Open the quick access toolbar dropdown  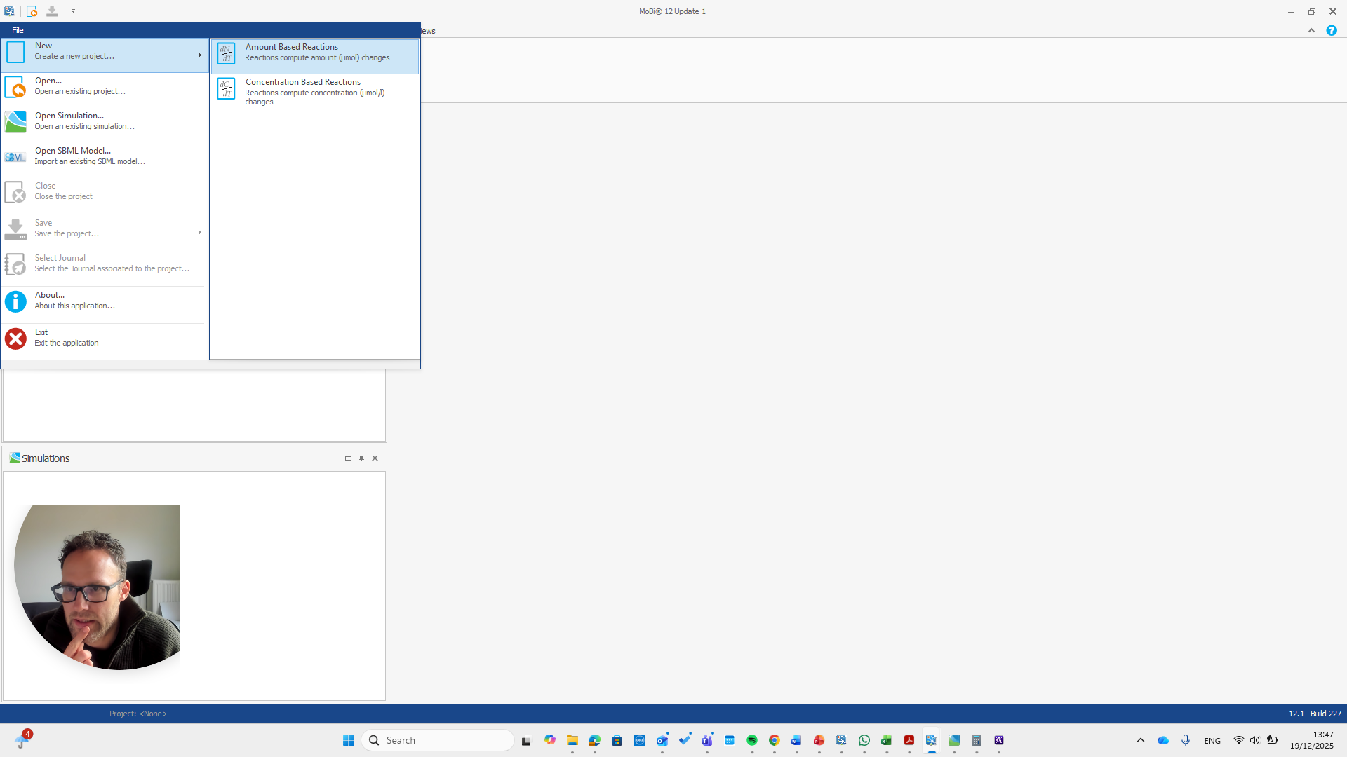[x=73, y=11]
